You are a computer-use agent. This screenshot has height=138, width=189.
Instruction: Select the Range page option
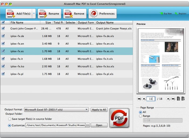tap(140, 116)
